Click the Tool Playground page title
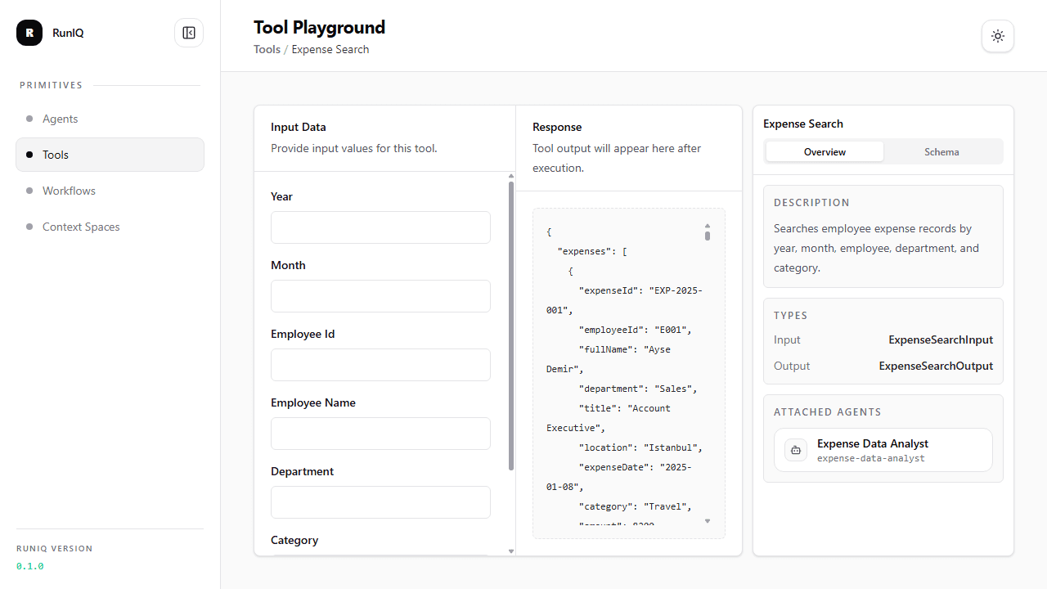 click(x=319, y=27)
